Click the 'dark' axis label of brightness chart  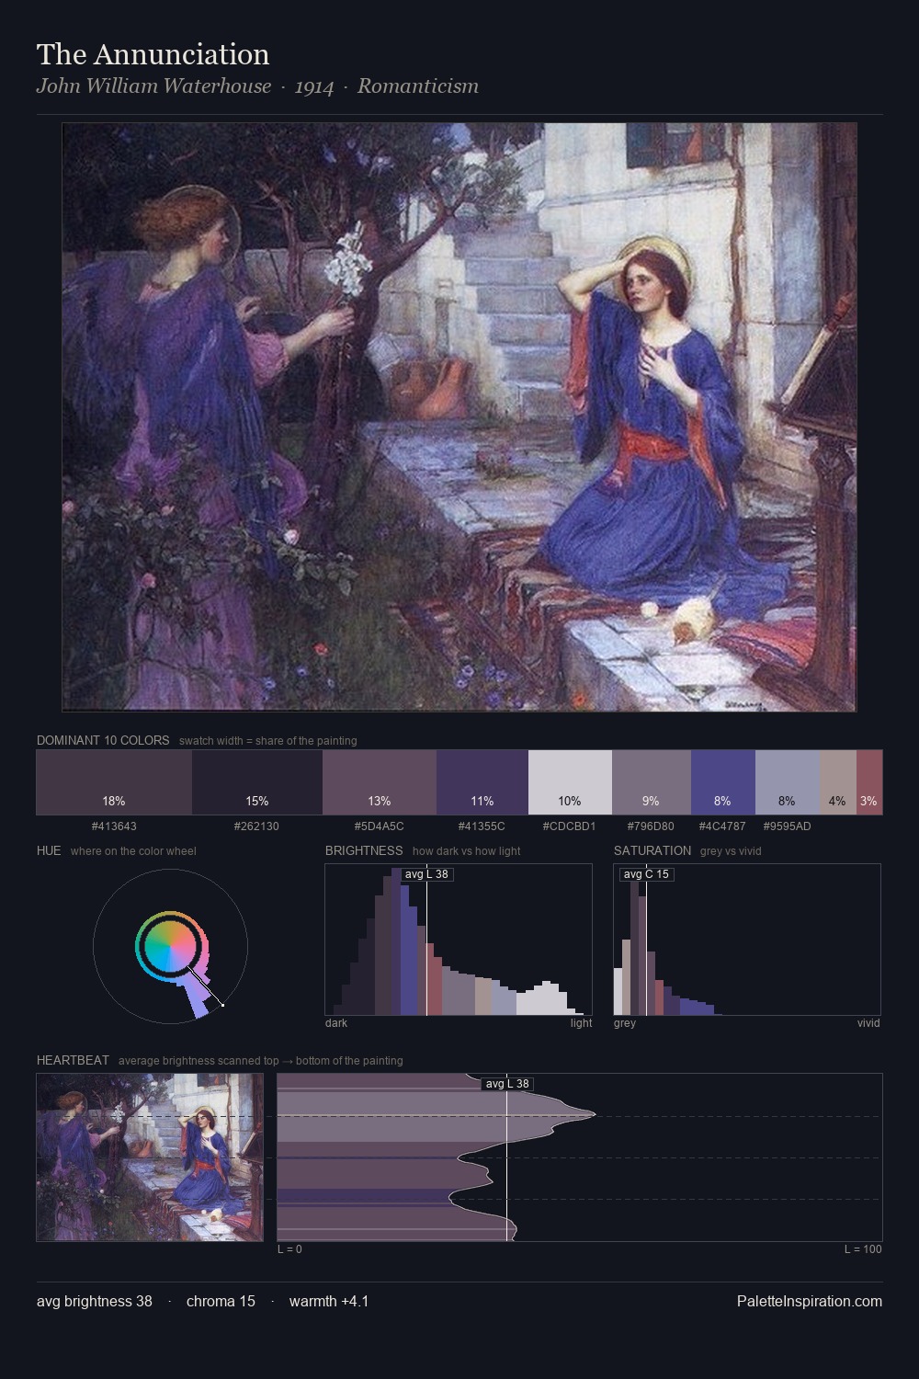336,1022
